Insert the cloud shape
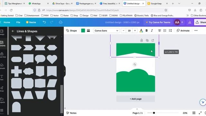The image size is (206, 116). click(x=28, y=71)
